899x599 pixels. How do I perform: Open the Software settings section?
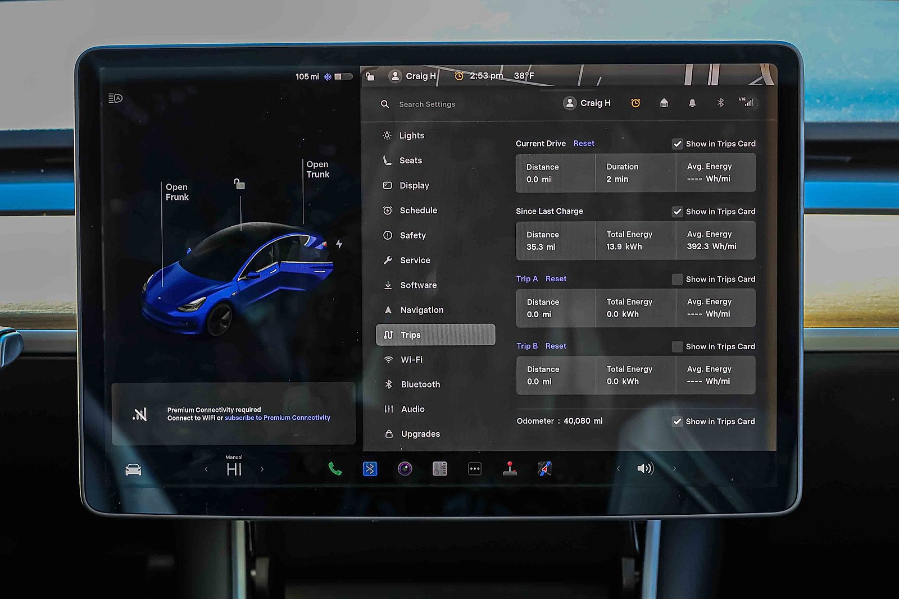(x=418, y=285)
